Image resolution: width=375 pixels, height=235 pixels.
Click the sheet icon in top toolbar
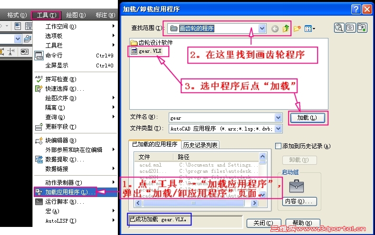(x=18, y=26)
